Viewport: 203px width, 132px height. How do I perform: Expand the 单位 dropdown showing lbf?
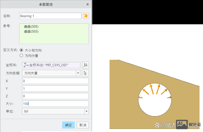point(55,111)
